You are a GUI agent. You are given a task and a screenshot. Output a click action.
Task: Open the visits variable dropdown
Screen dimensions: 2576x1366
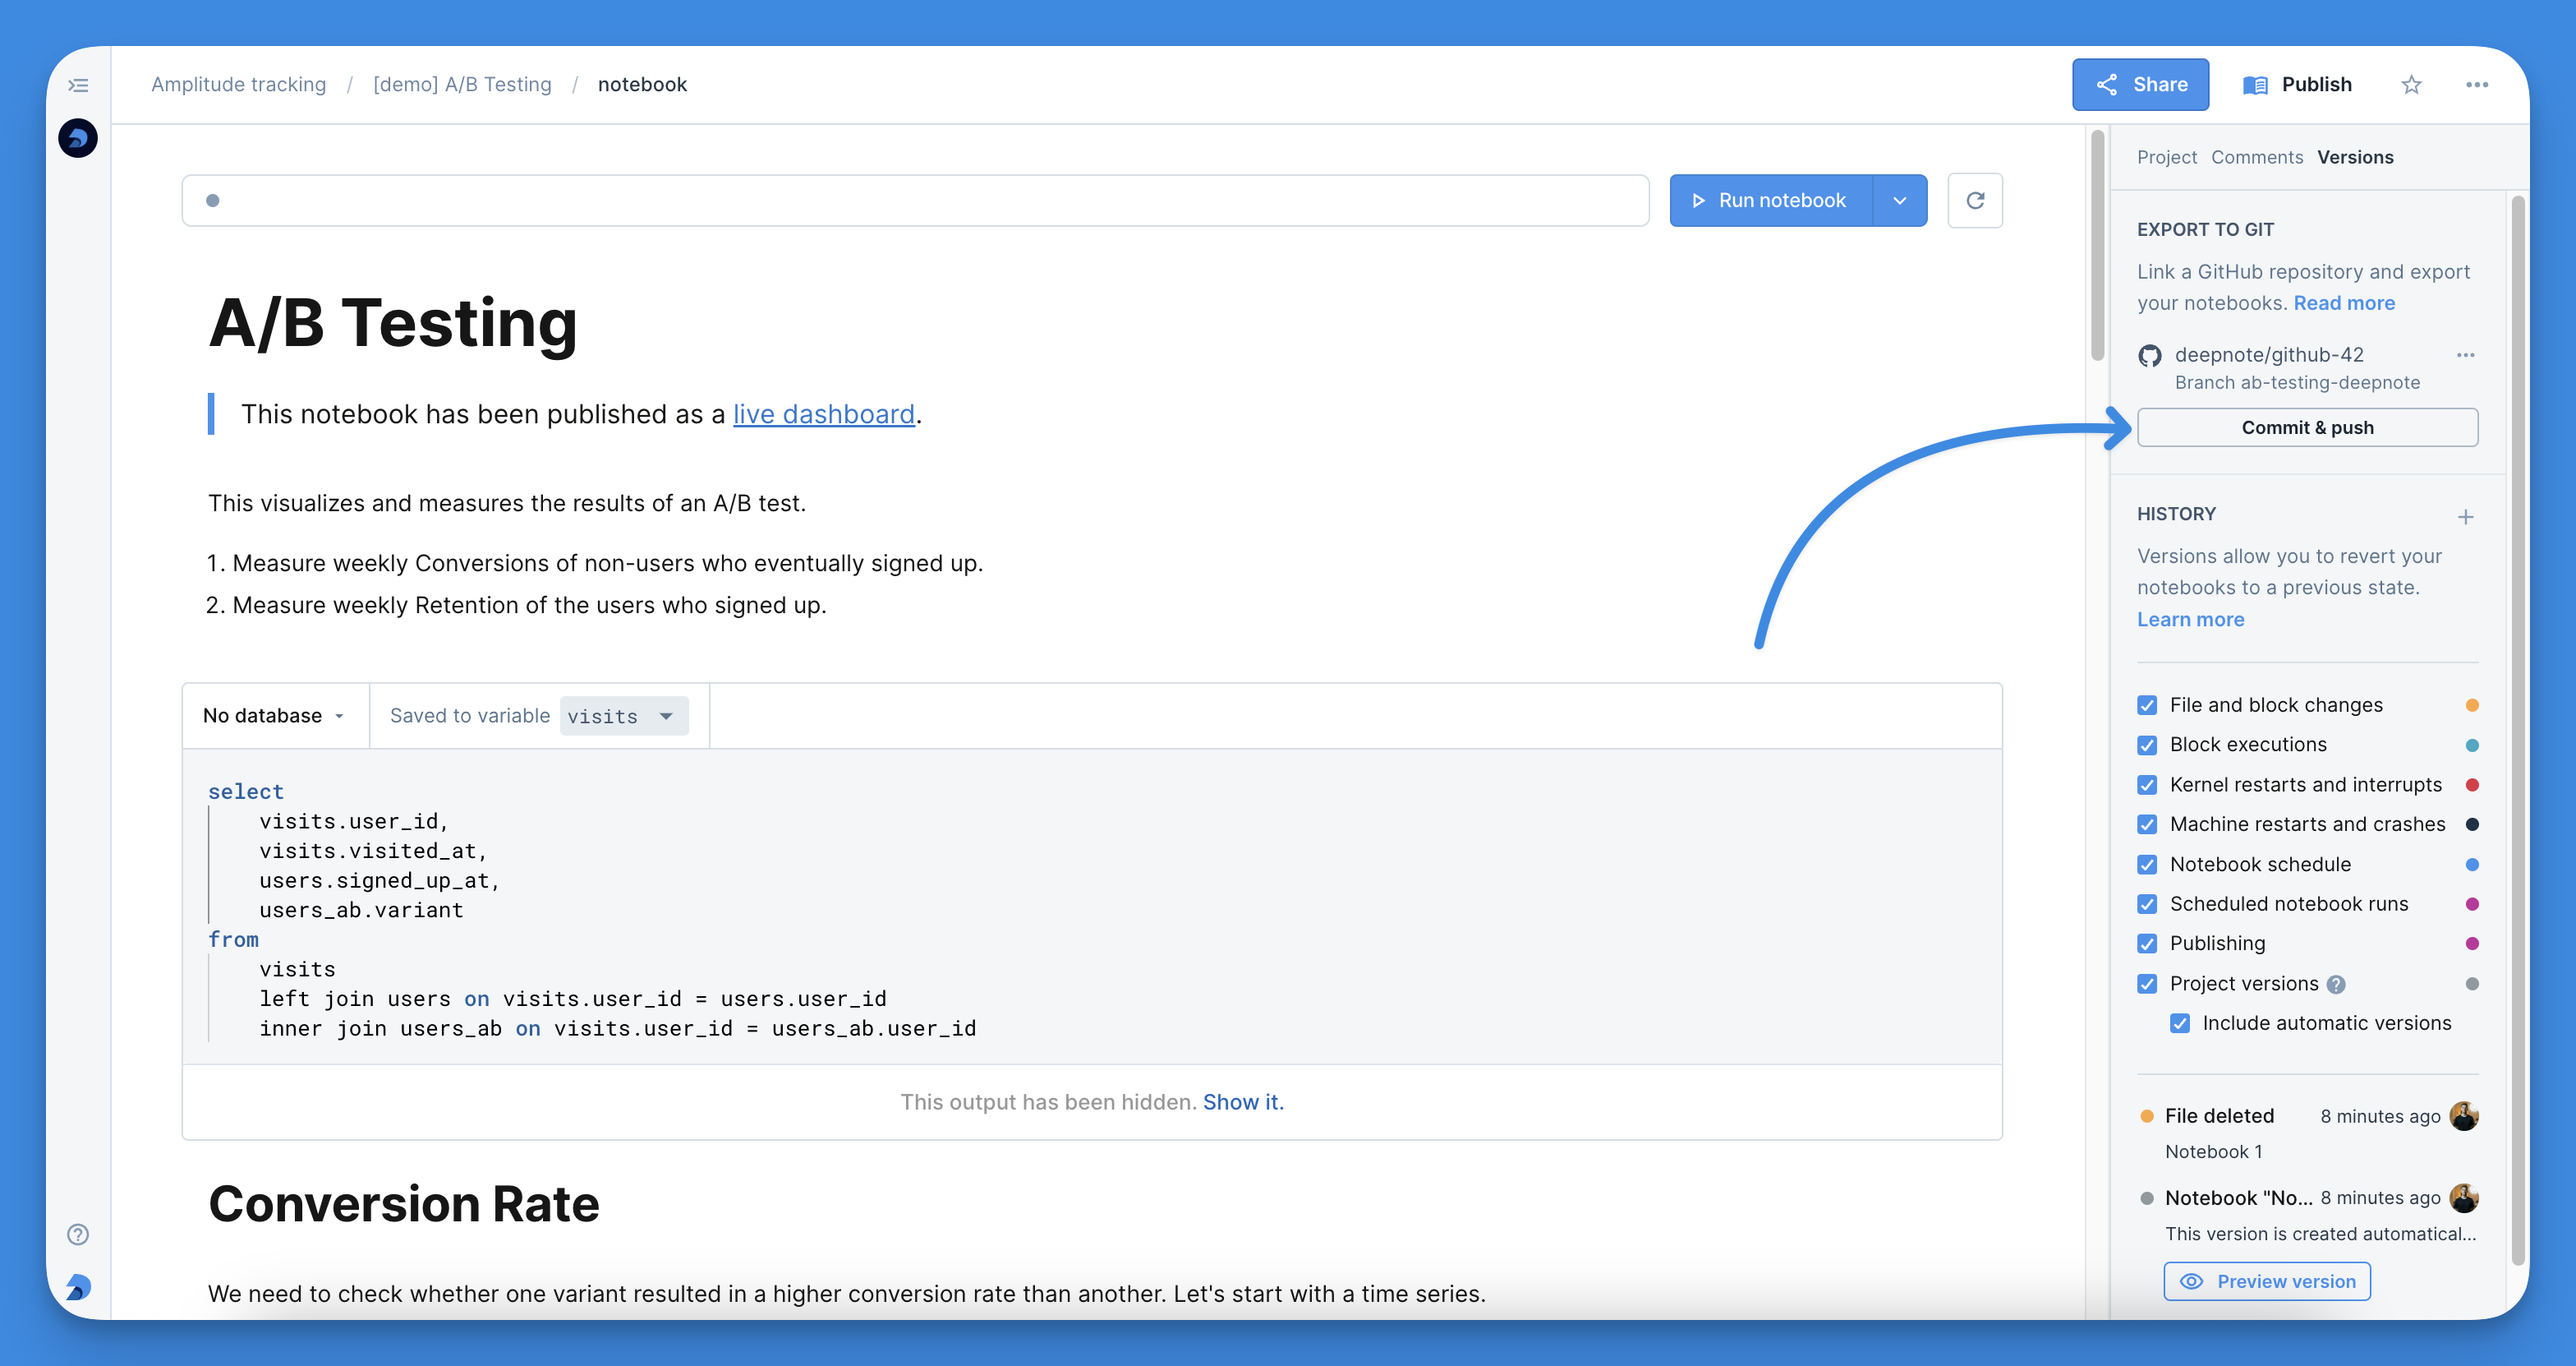(x=624, y=717)
